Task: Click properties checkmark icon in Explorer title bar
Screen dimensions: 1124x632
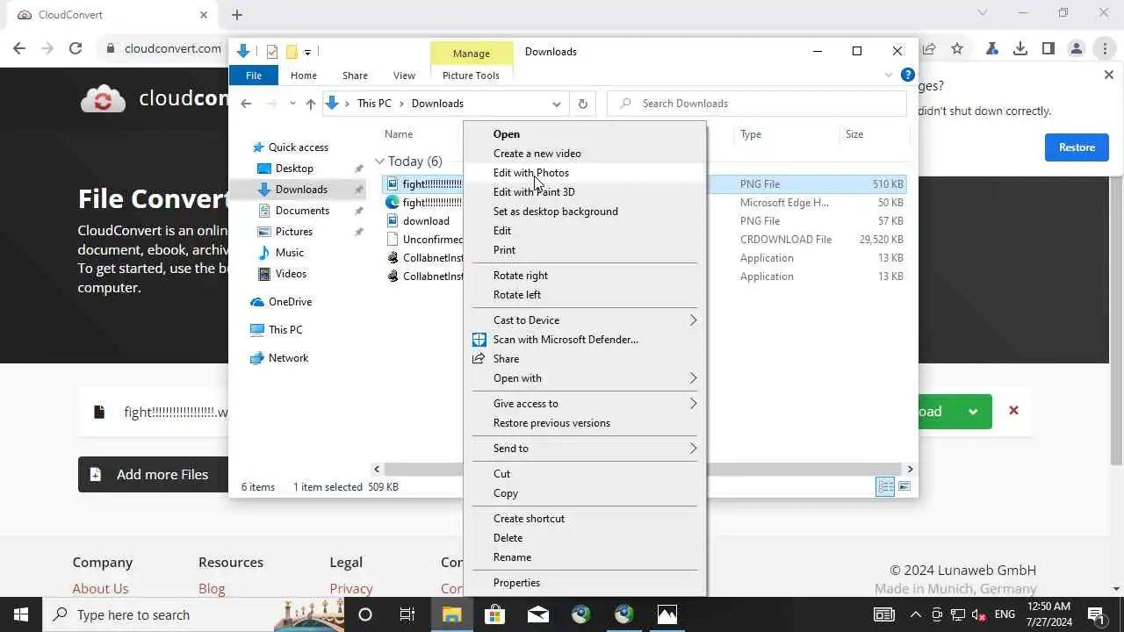Action: 272,52
